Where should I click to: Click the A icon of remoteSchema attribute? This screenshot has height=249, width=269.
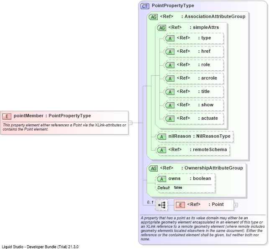tap(161, 150)
